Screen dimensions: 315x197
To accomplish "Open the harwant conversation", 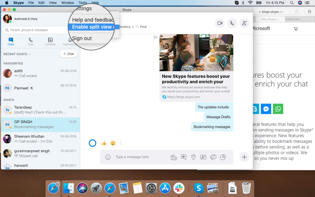I will click(41, 166).
